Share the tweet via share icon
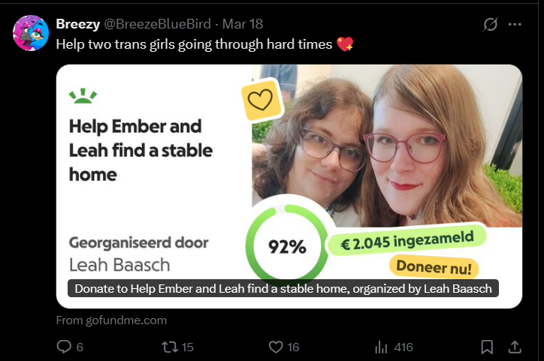This screenshot has width=544, height=361. point(515,347)
